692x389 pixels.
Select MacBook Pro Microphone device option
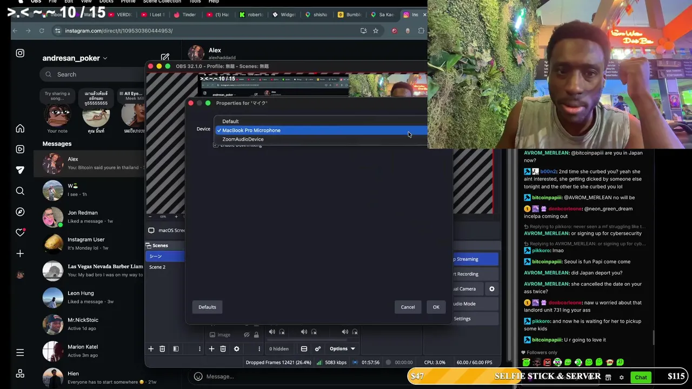coord(322,130)
